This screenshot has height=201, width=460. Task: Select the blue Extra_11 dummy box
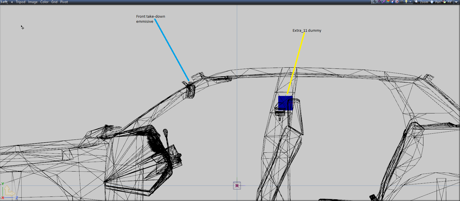click(x=285, y=103)
